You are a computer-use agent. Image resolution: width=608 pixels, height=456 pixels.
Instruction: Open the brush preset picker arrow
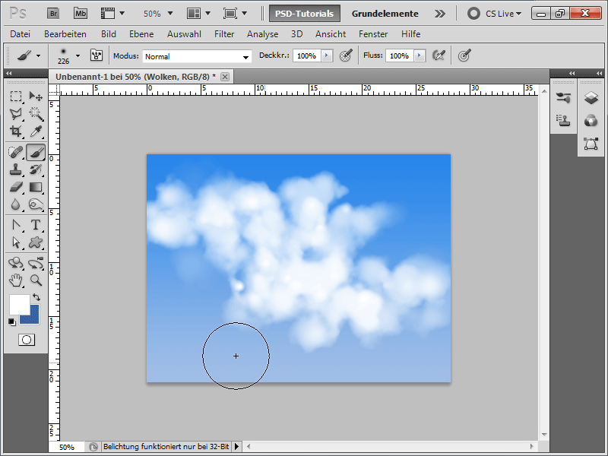[78, 55]
